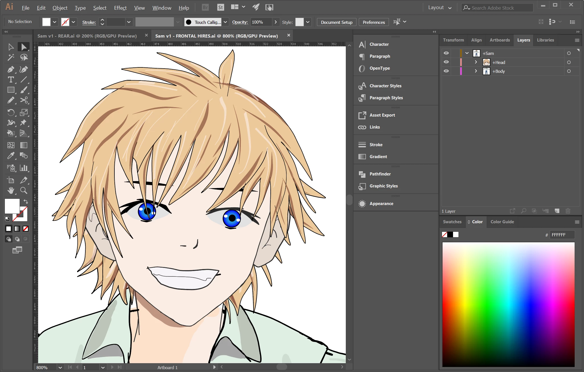Select the Pen tool
This screenshot has width=584, height=372.
pyautogui.click(x=11, y=69)
